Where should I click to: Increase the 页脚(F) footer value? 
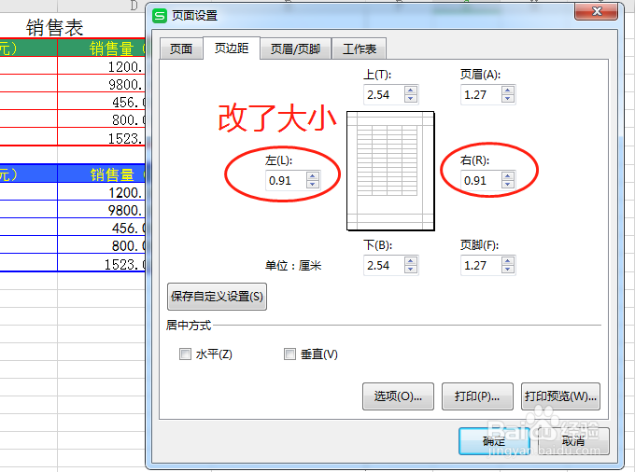coord(508,261)
